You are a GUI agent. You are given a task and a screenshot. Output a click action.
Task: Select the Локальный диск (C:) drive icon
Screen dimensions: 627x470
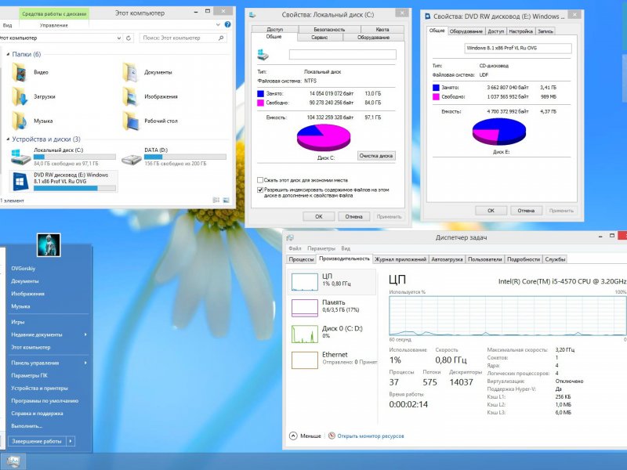21,157
